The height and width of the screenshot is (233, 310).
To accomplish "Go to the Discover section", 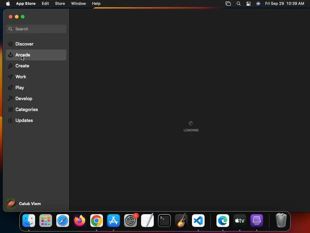I will coord(36,44).
